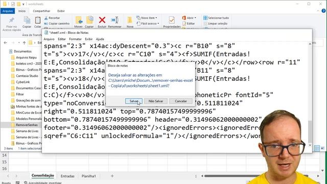Image resolution: width=327 pixels, height=184 pixels.
Task: Select the Consolidação sheet tab
Action: [x=43, y=176]
